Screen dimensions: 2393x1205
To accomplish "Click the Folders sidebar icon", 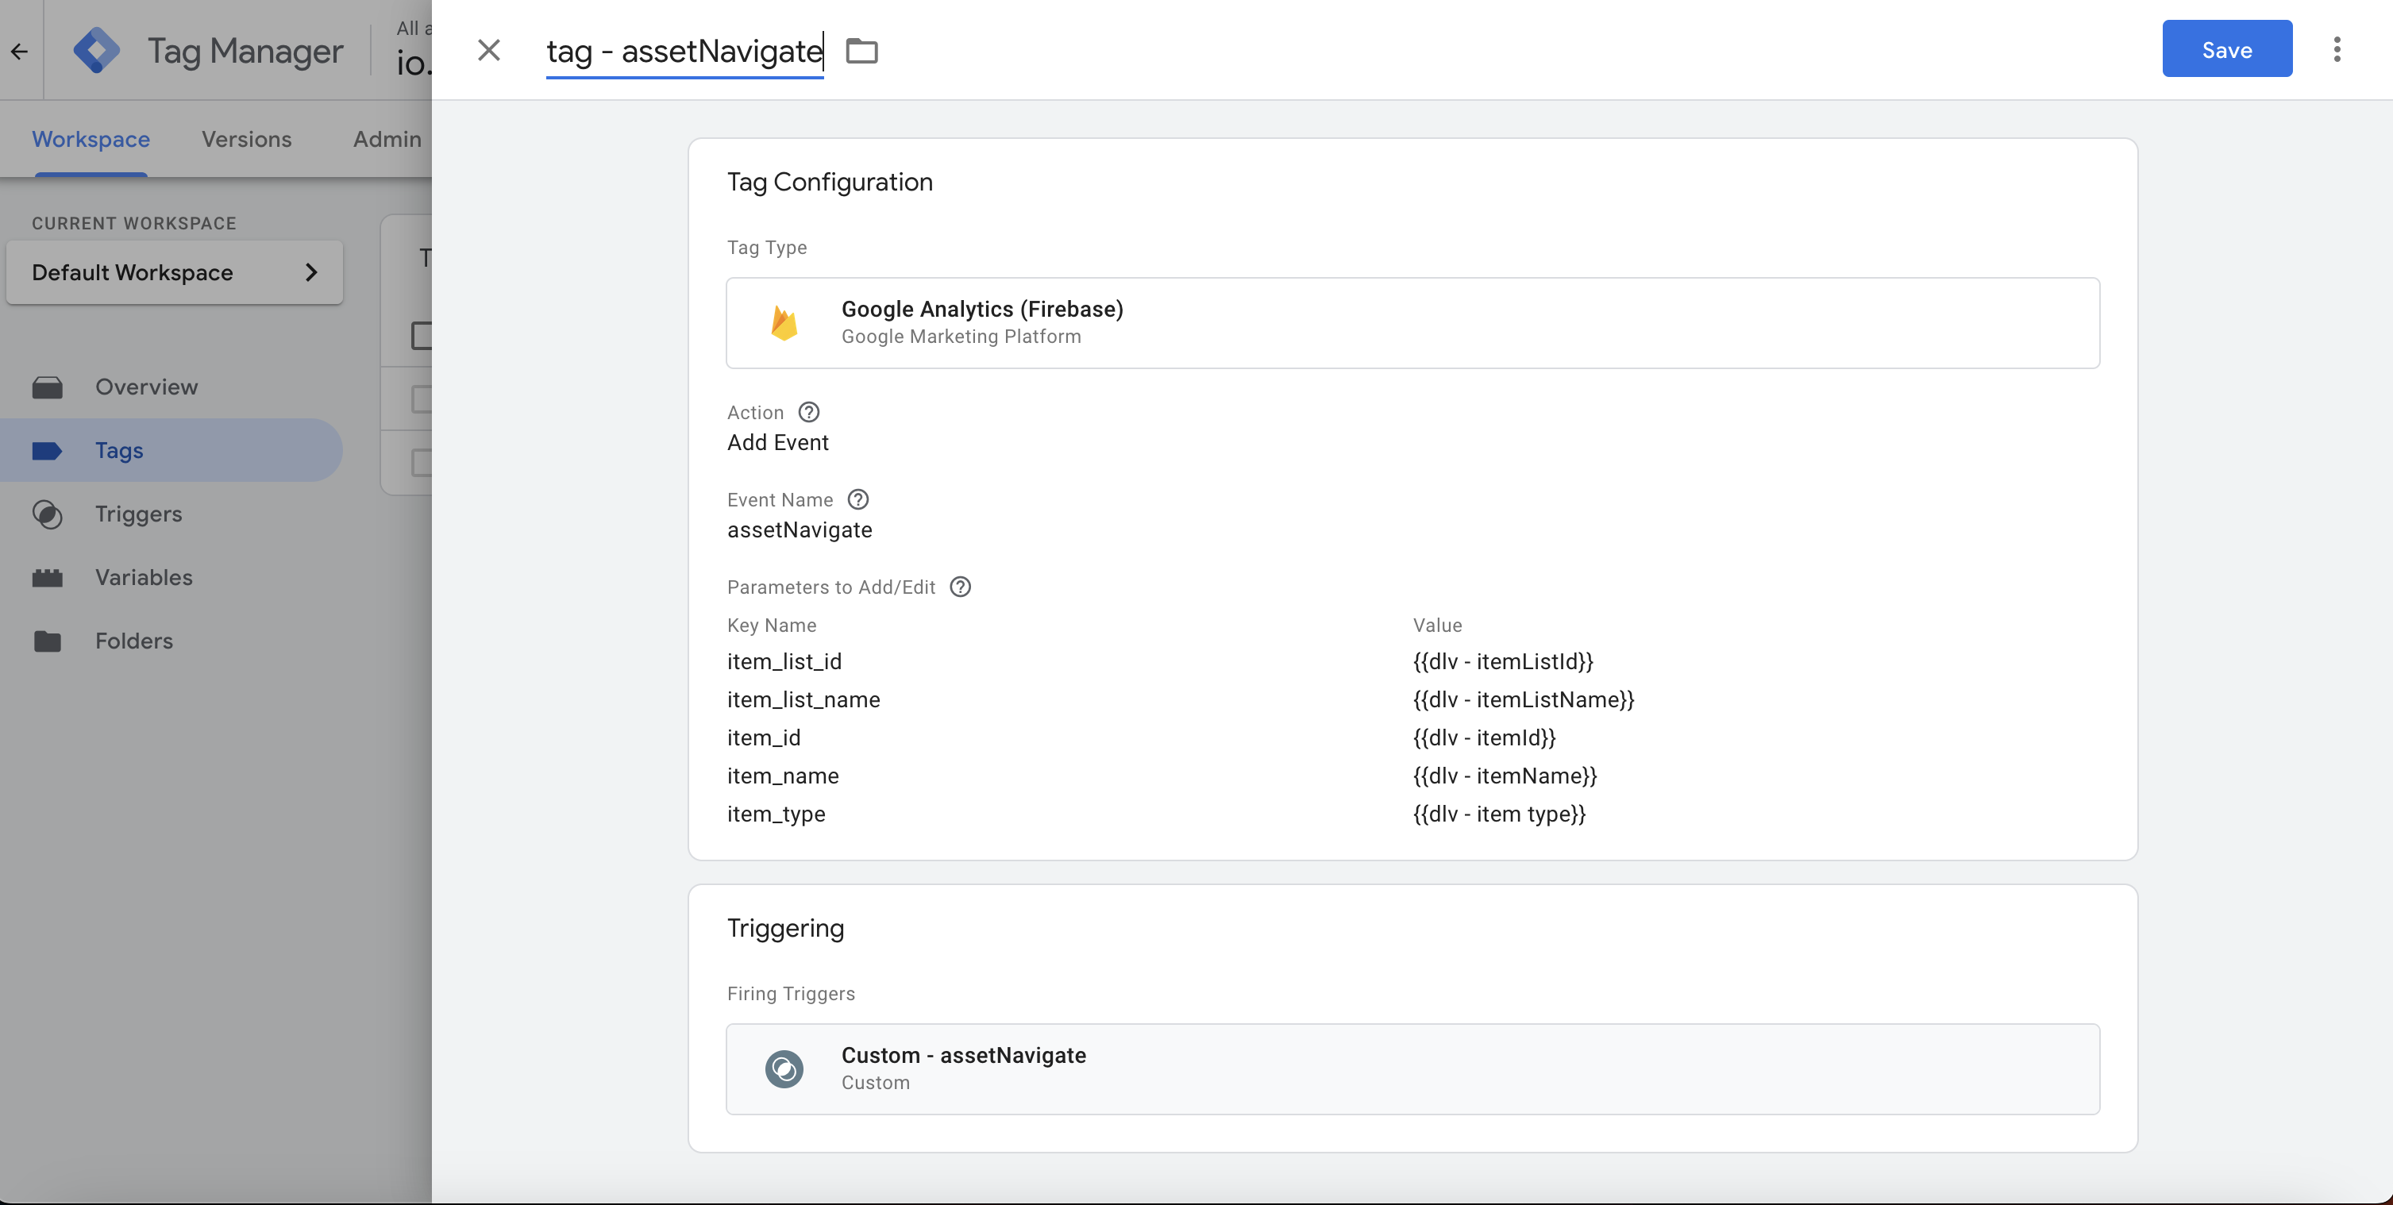I will tap(48, 641).
